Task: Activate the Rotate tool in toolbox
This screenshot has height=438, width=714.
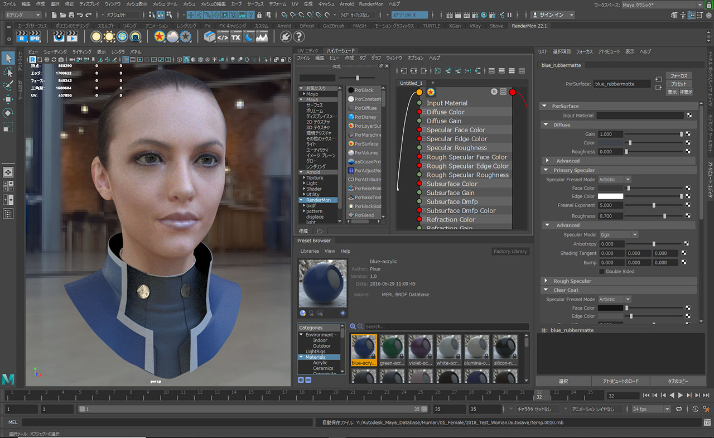Action: [8, 113]
